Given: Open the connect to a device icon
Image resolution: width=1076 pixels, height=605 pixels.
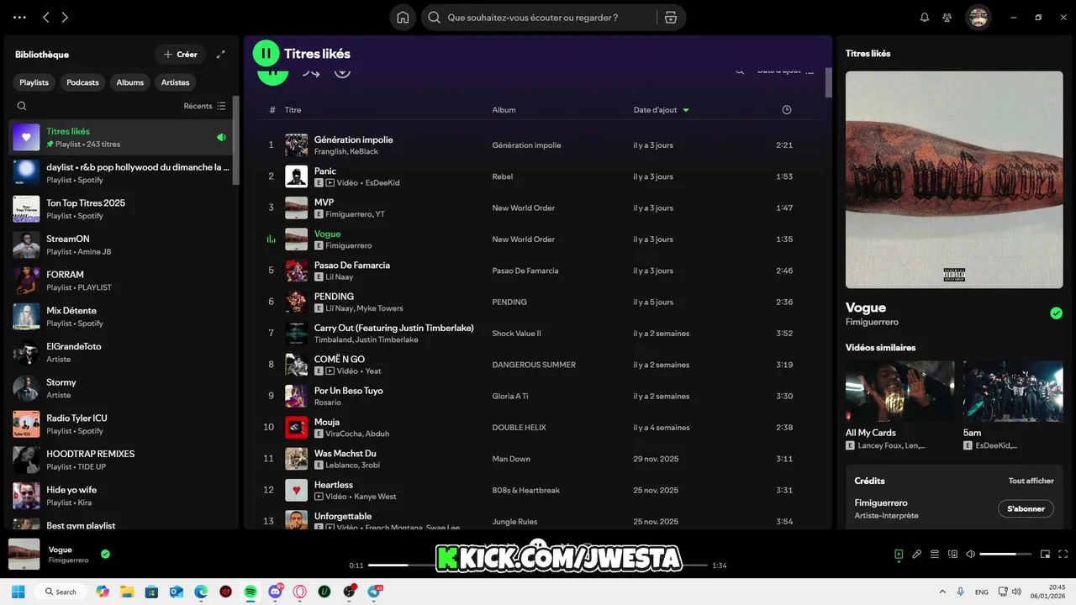Looking at the screenshot, I should (x=952, y=554).
